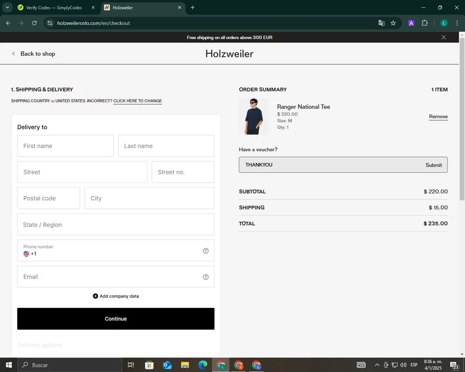Screen dimensions: 465x372
Task: Open the Windows Start menu
Action: coord(9,365)
